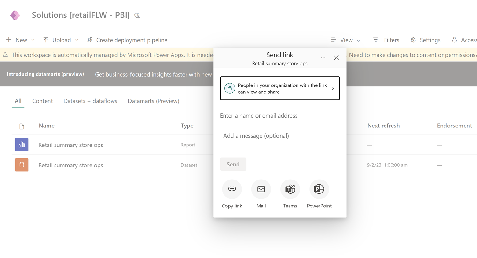Click the Power Apps workspace logo icon
This screenshot has height=258, width=477.
[x=15, y=15]
